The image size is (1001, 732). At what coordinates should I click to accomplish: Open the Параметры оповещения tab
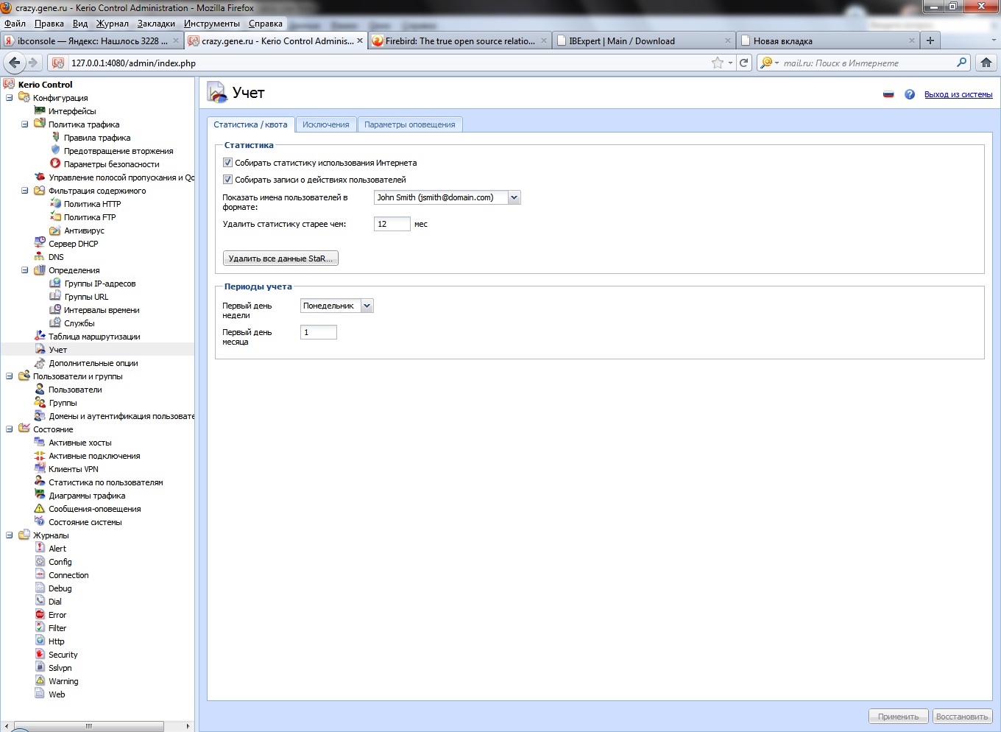click(409, 124)
